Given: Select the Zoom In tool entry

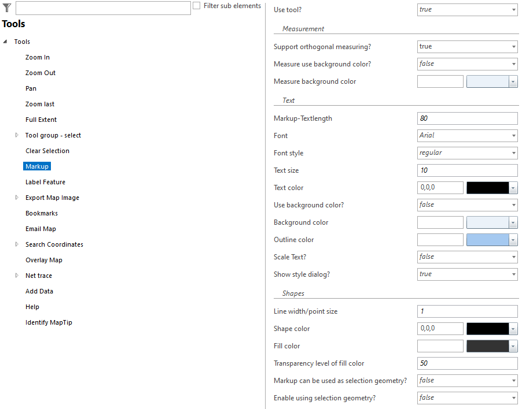Looking at the screenshot, I should (x=37, y=57).
